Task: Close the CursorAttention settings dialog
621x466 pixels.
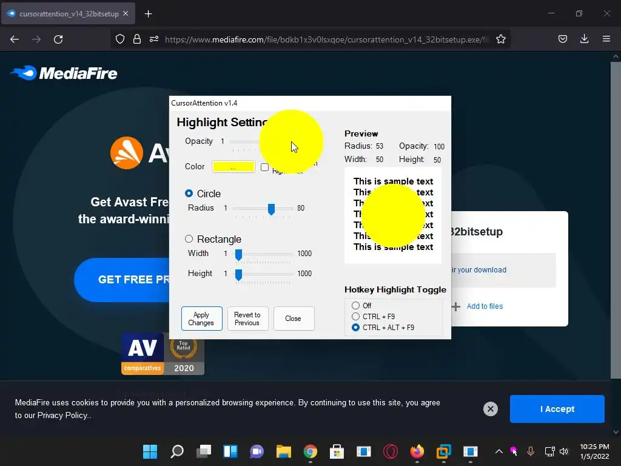Action: pos(294,319)
